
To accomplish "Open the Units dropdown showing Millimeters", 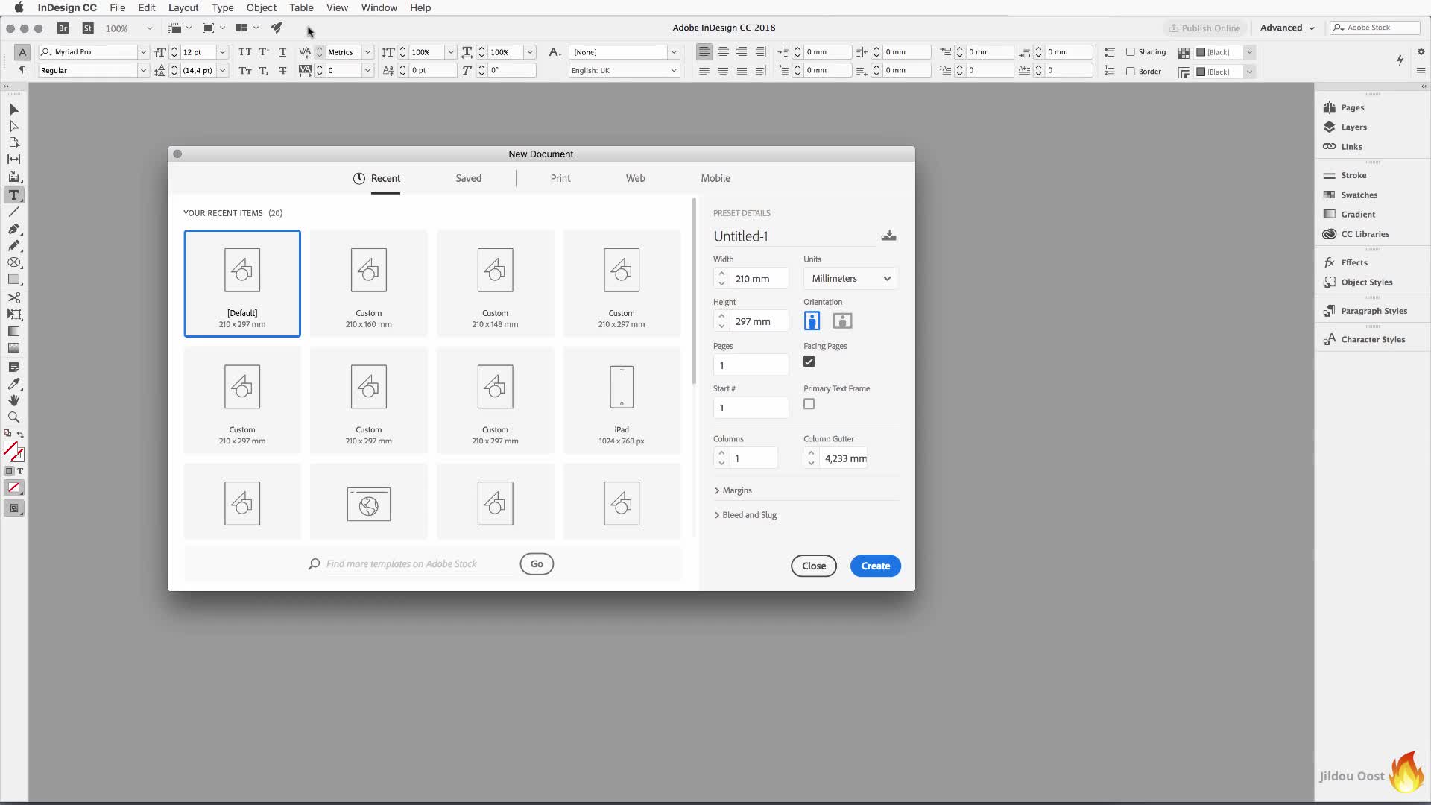I will click(x=850, y=278).
